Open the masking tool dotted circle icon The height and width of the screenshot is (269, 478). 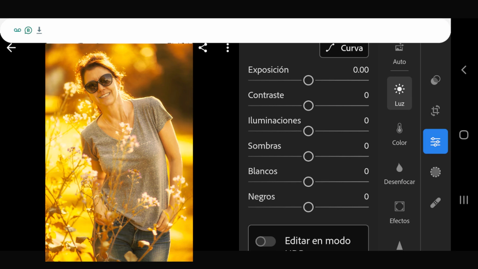pyautogui.click(x=435, y=172)
